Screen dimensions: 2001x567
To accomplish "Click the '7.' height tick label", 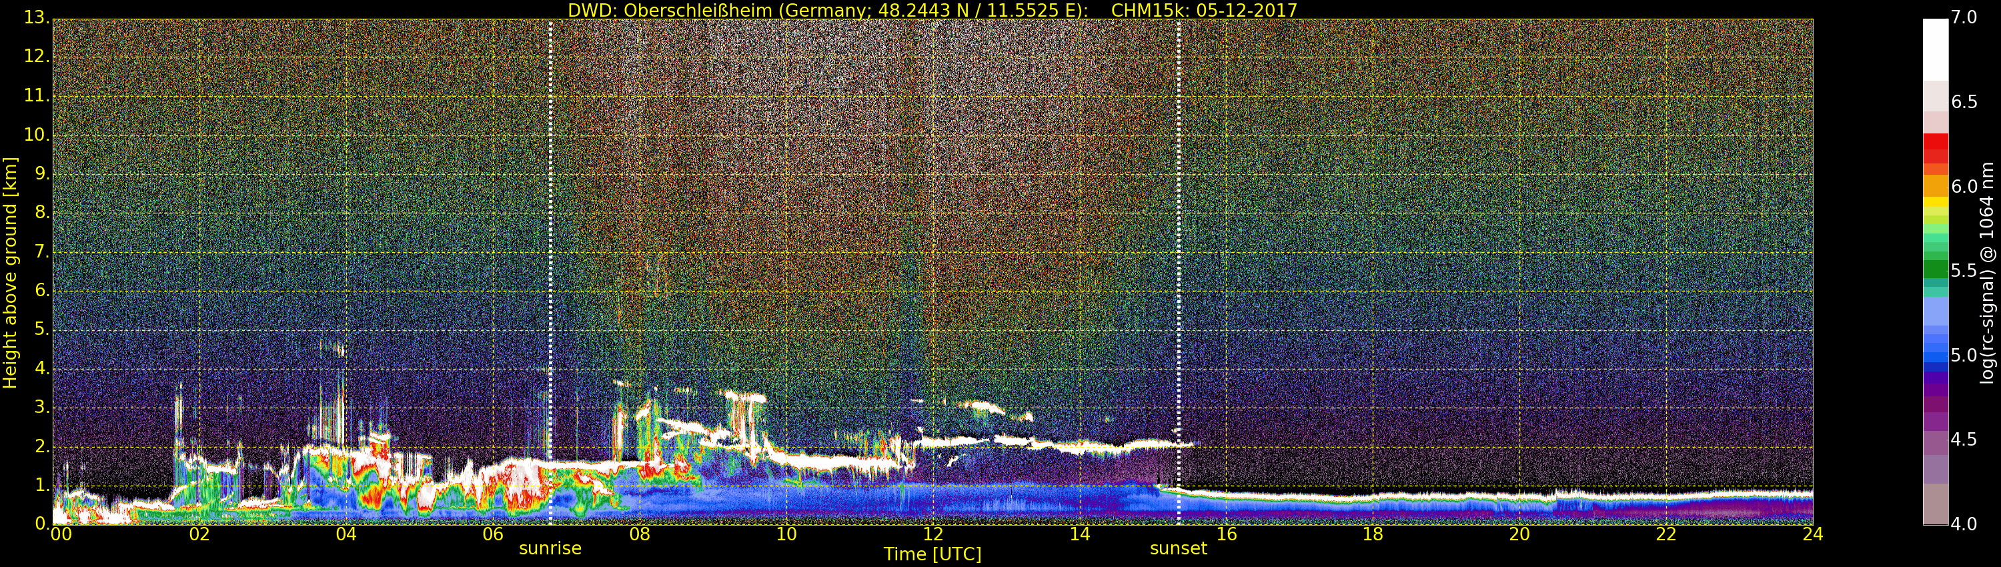I will pyautogui.click(x=42, y=251).
